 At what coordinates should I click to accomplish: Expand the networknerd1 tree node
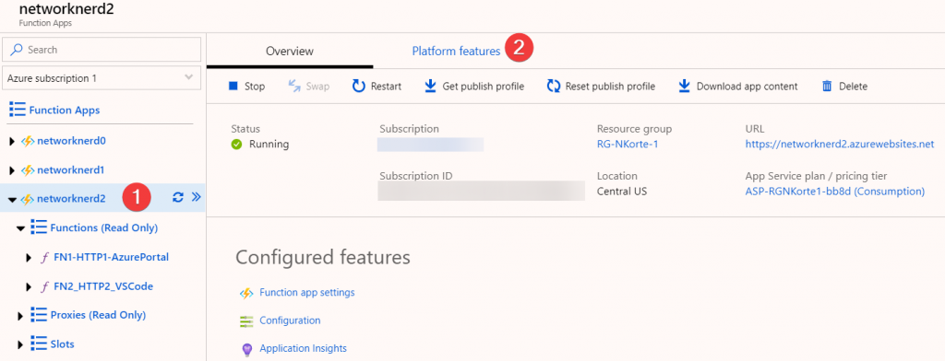(x=12, y=171)
